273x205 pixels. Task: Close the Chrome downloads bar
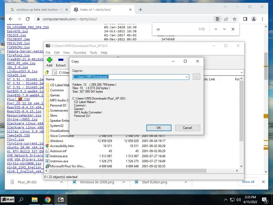(x=263, y=182)
